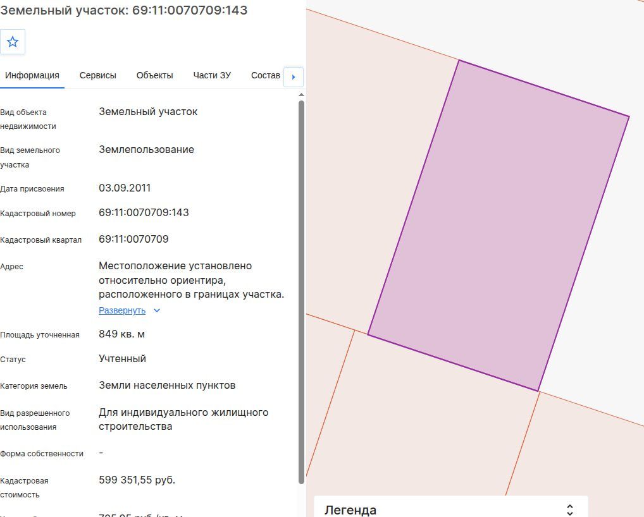The image size is (644, 517).
Task: Click the address text Местоположение установлено
Action: coord(175,266)
